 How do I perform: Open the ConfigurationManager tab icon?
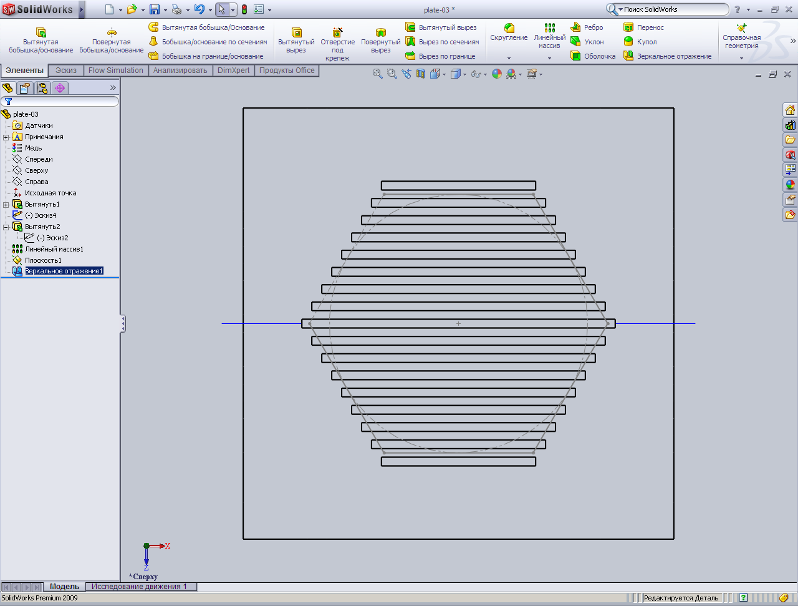pyautogui.click(x=42, y=88)
